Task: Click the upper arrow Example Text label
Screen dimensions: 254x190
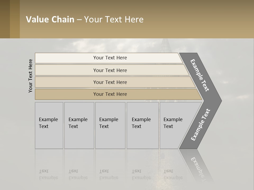Action: (200, 75)
